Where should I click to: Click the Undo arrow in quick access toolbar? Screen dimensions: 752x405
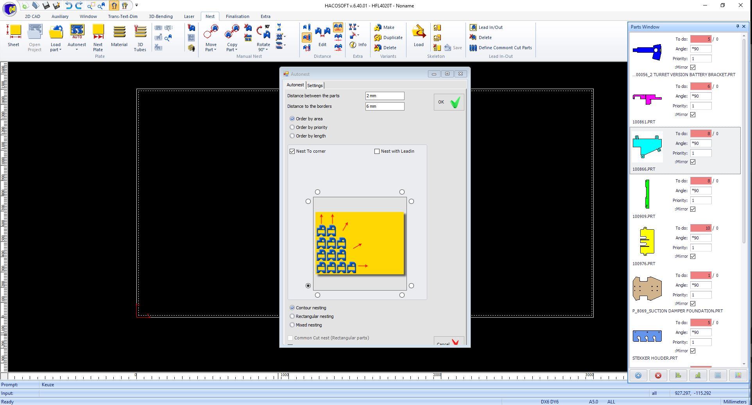68,5
